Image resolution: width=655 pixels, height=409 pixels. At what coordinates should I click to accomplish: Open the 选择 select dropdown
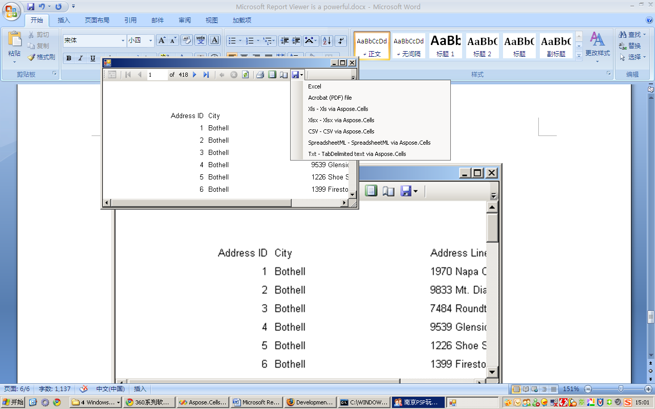[632, 57]
